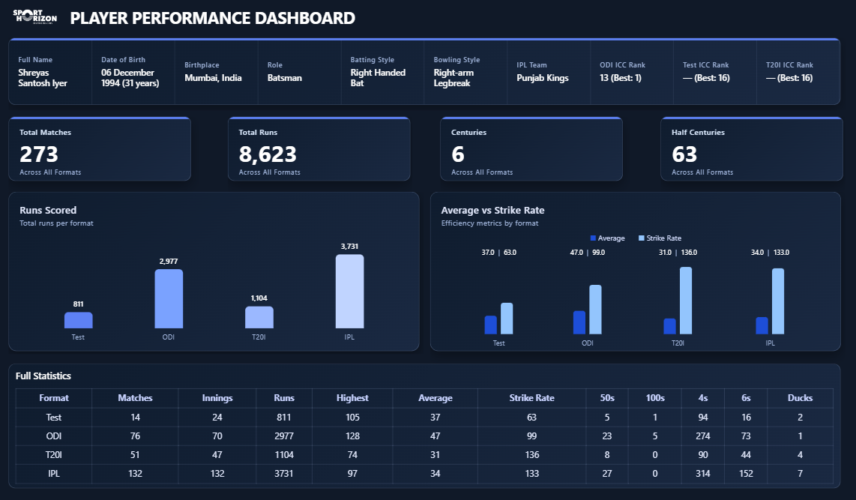Click ODI ICC Rank value 13 (Best: 1)

(x=621, y=78)
